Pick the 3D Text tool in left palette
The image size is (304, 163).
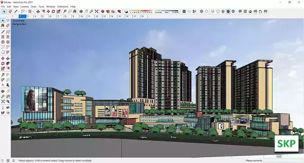point(8,85)
